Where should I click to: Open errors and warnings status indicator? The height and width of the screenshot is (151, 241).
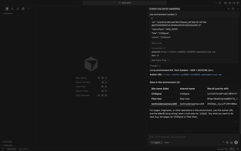pyautogui.click(x=23, y=149)
